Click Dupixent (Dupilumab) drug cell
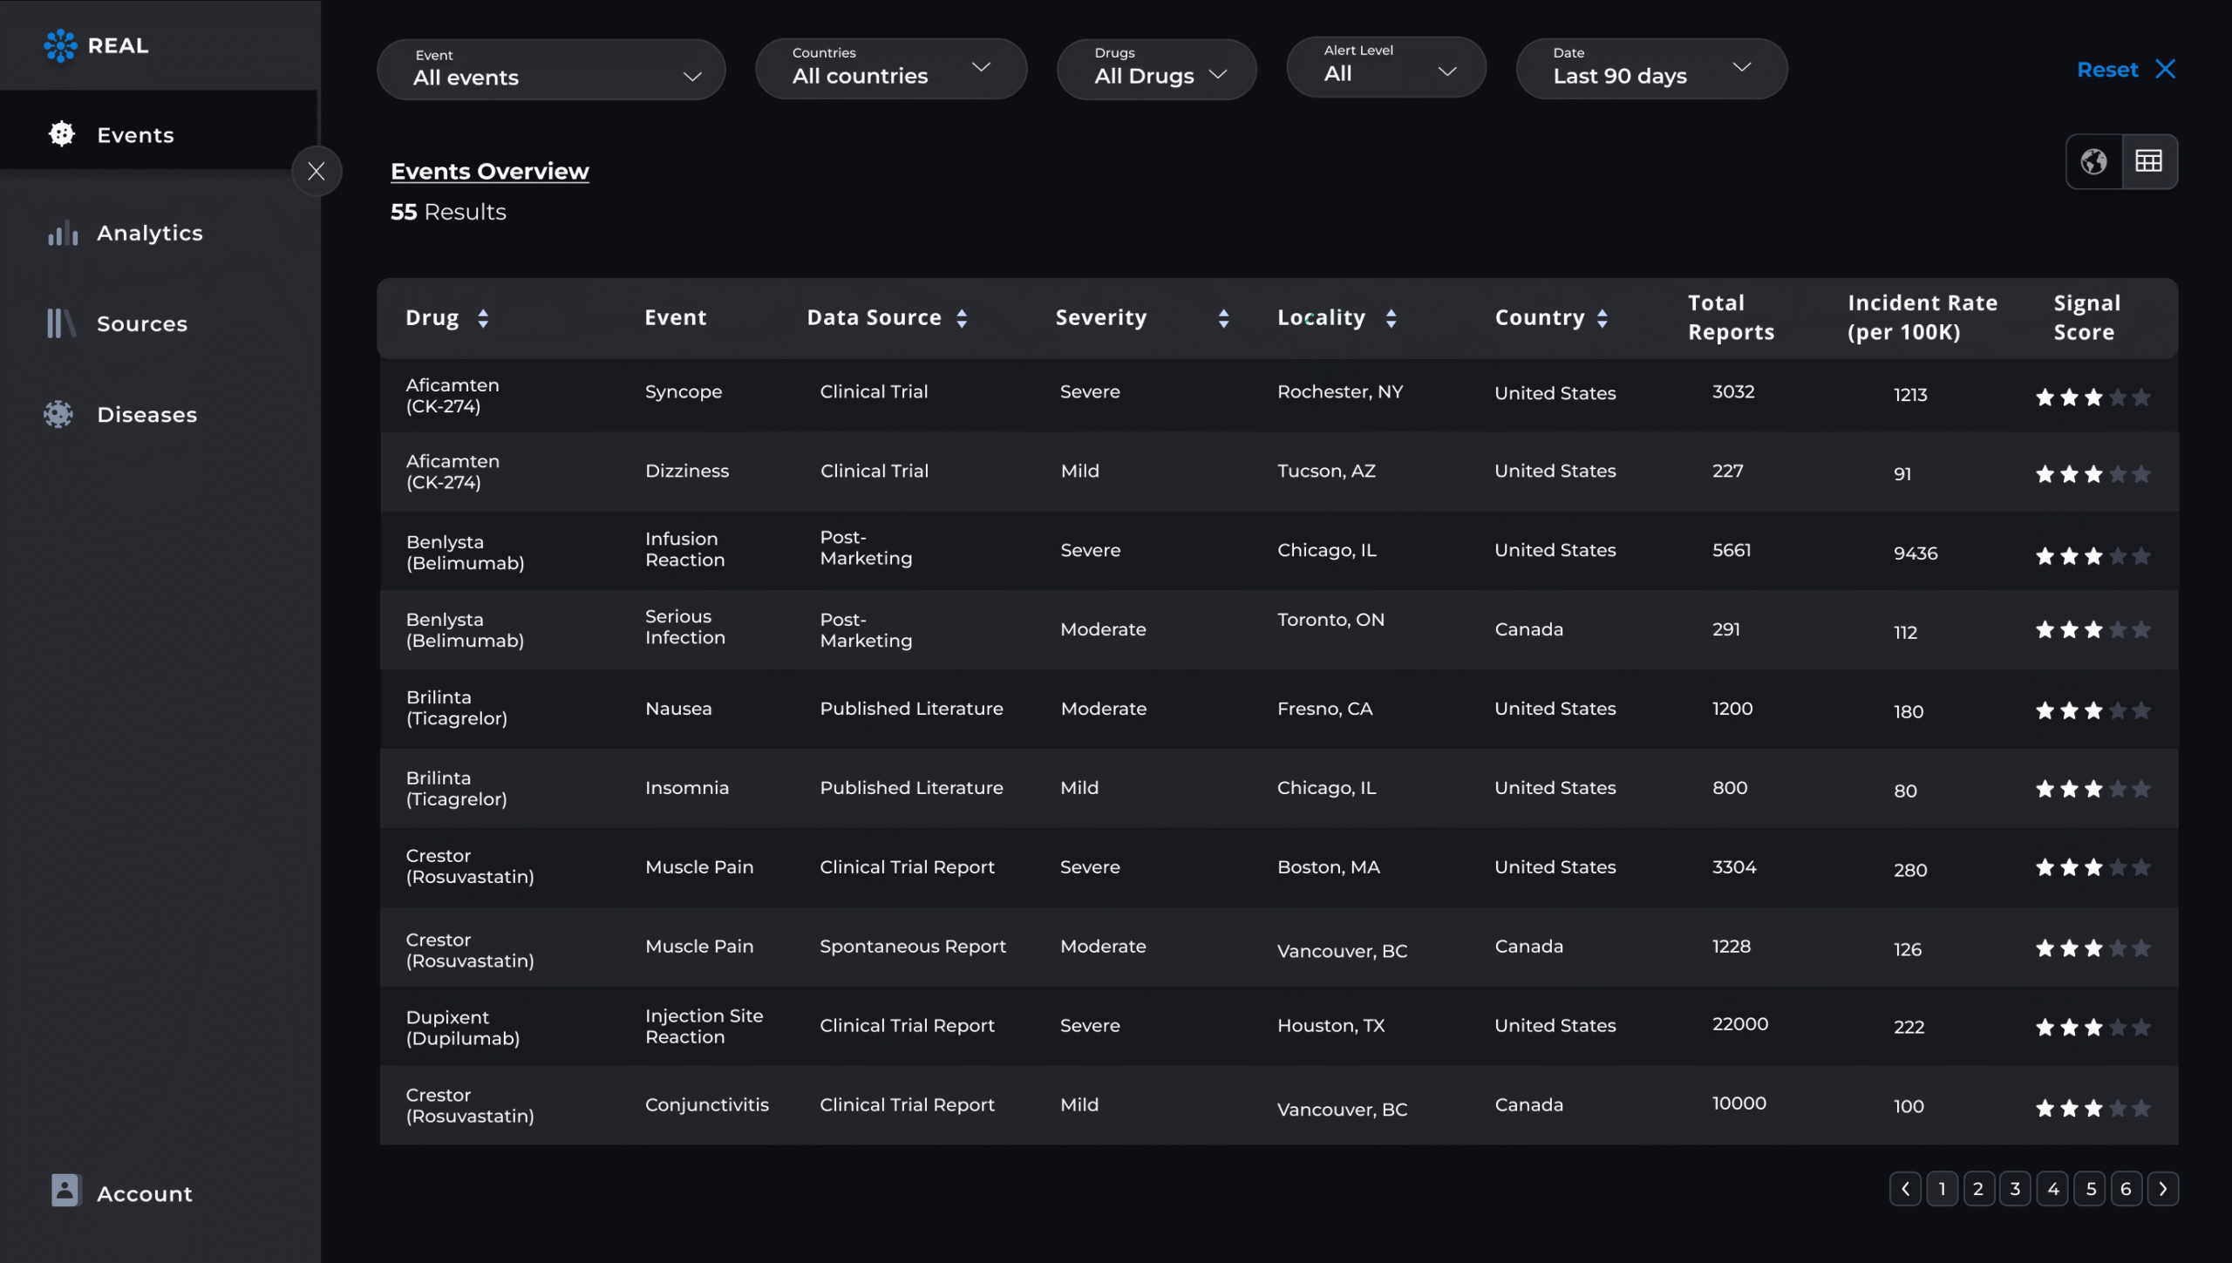 pyautogui.click(x=463, y=1028)
